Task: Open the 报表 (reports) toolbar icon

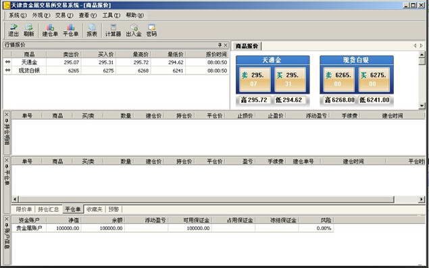Action: tap(92, 30)
